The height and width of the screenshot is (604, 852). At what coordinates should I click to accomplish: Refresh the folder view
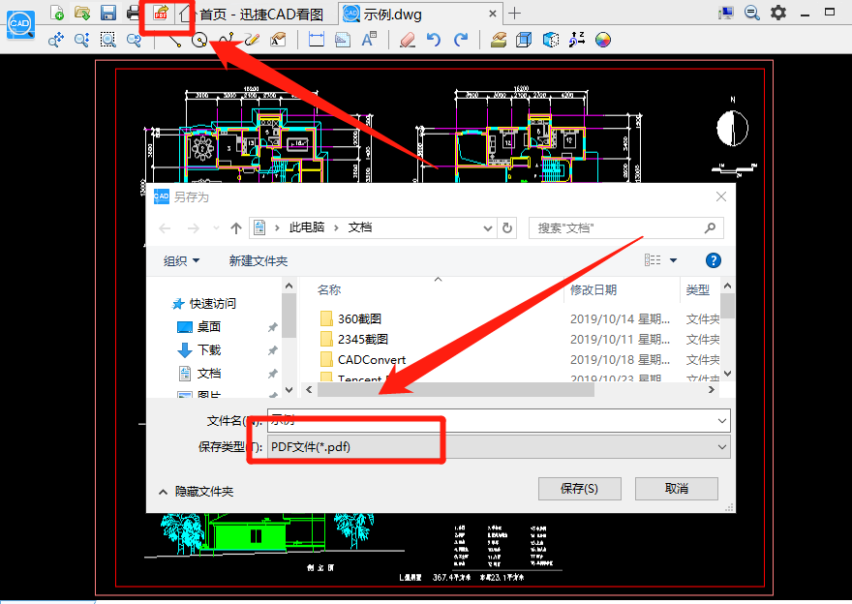(x=507, y=228)
